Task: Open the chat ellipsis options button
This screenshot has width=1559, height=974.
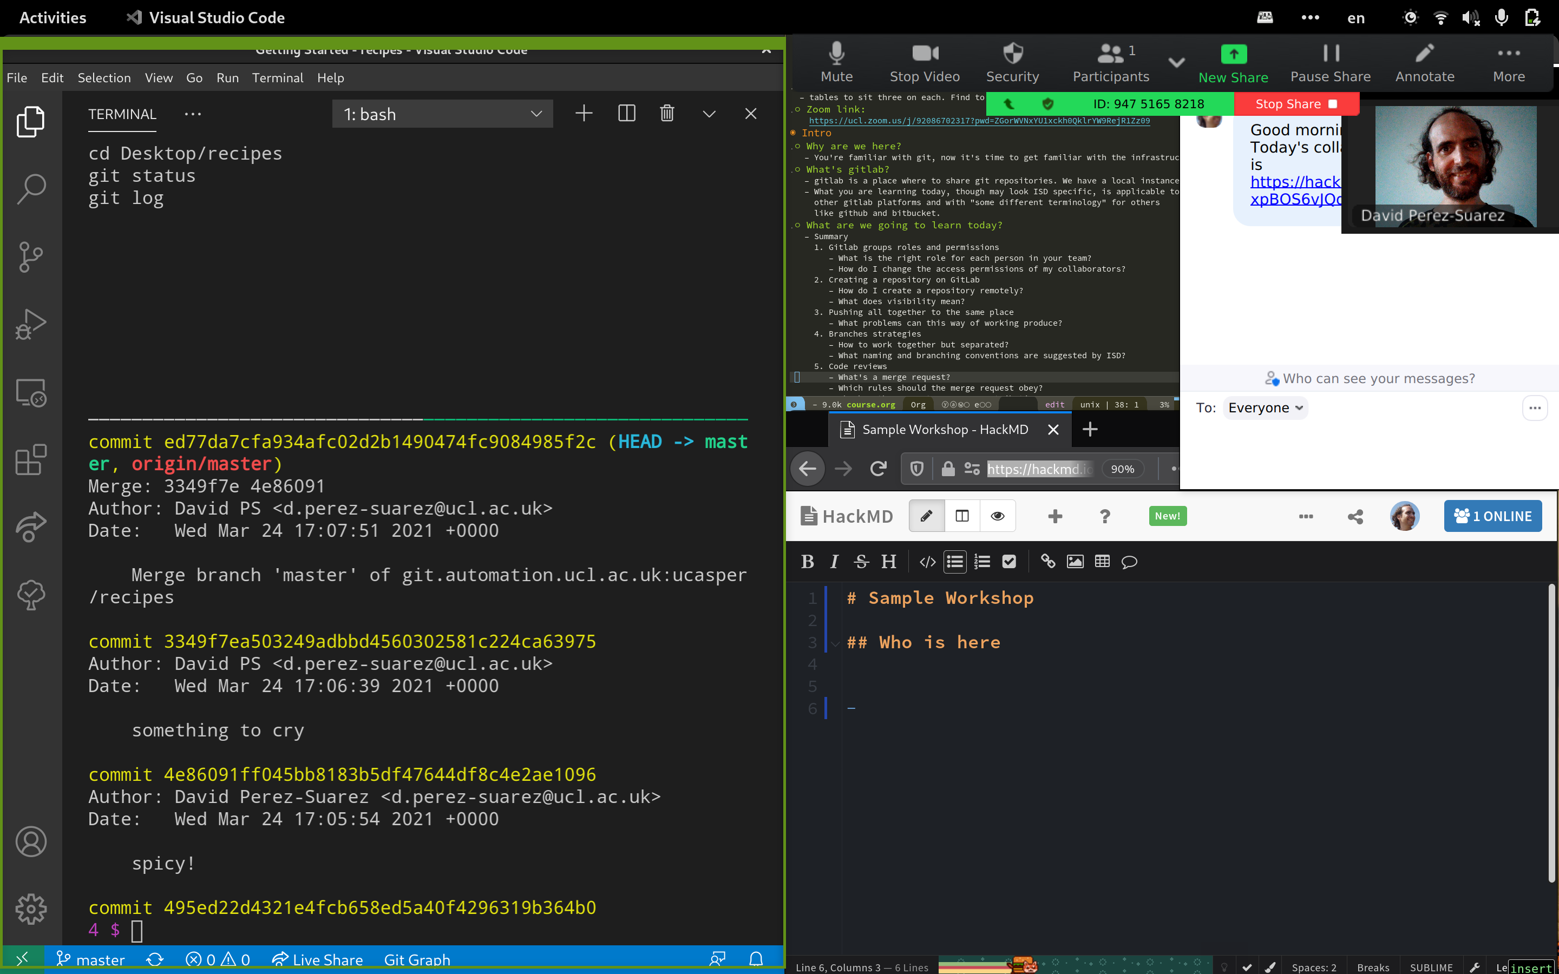Action: tap(1535, 408)
